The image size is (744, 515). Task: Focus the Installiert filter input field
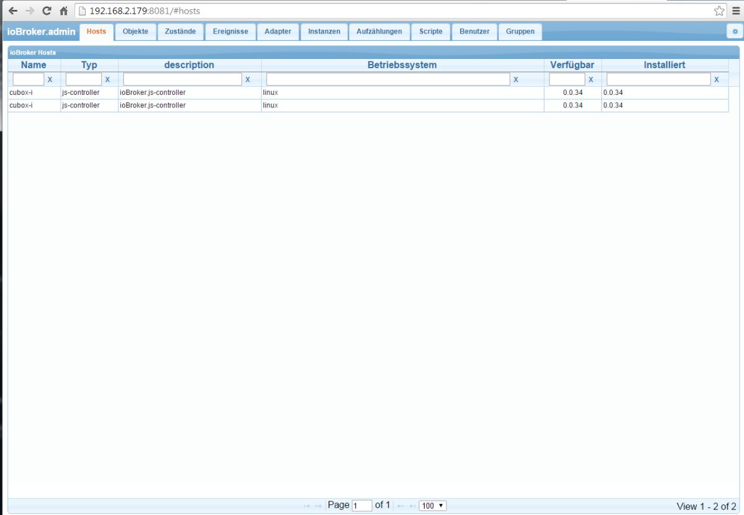pos(658,79)
